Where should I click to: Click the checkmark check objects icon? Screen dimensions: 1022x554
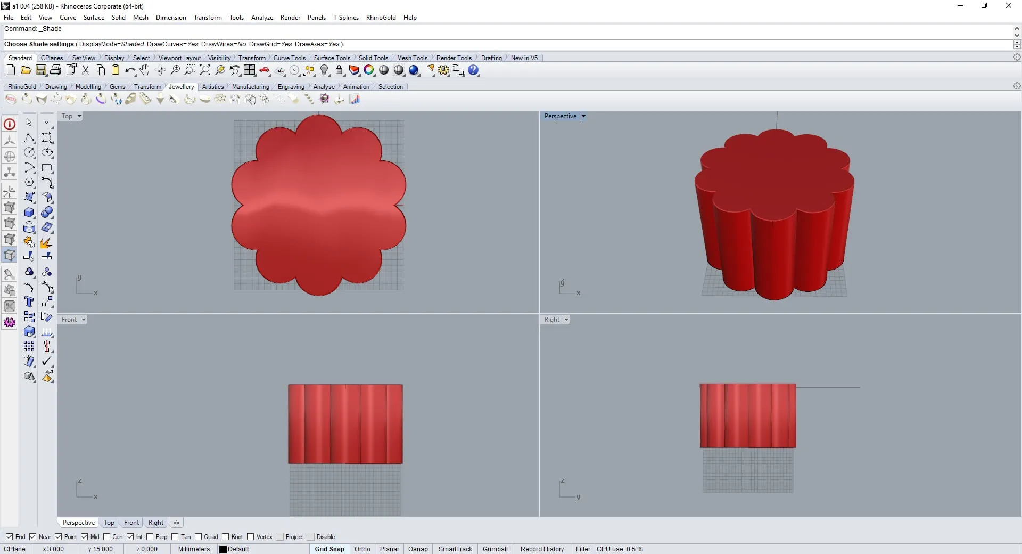click(47, 361)
